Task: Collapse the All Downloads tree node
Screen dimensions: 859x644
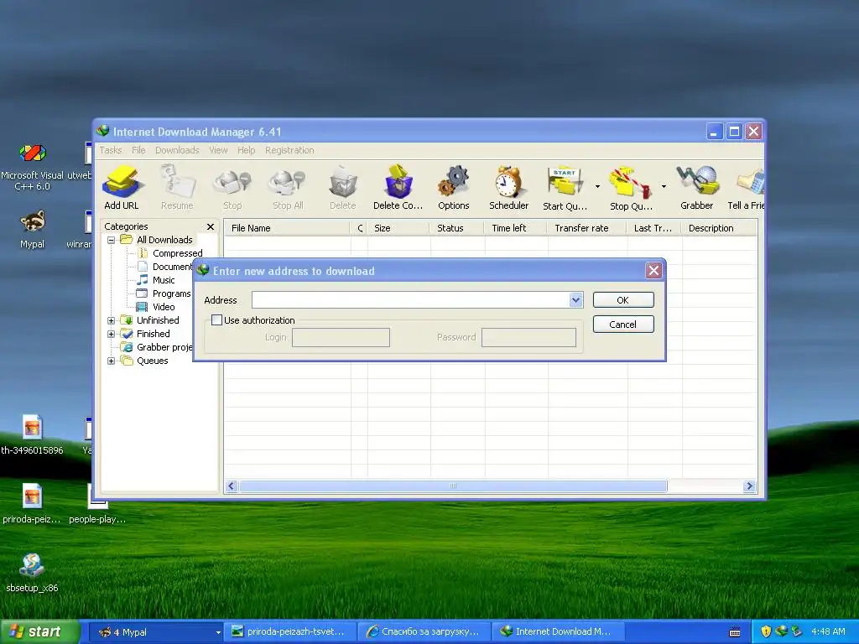Action: (x=112, y=240)
